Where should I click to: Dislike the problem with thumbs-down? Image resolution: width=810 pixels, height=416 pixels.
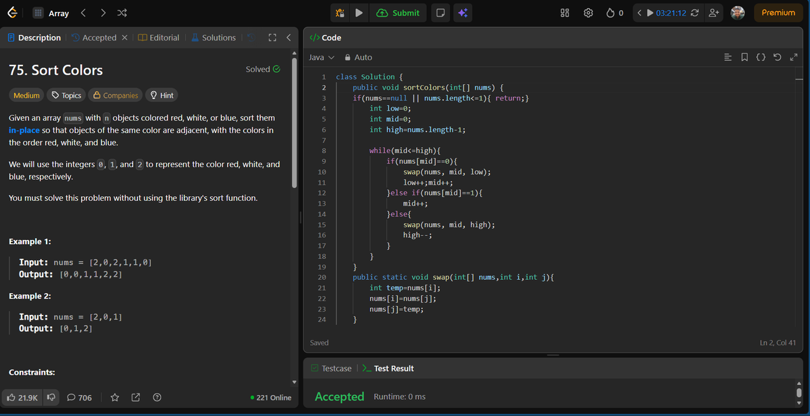click(x=51, y=397)
